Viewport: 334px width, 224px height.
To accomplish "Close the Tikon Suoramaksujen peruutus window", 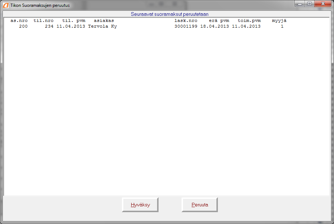I will click(323, 4).
